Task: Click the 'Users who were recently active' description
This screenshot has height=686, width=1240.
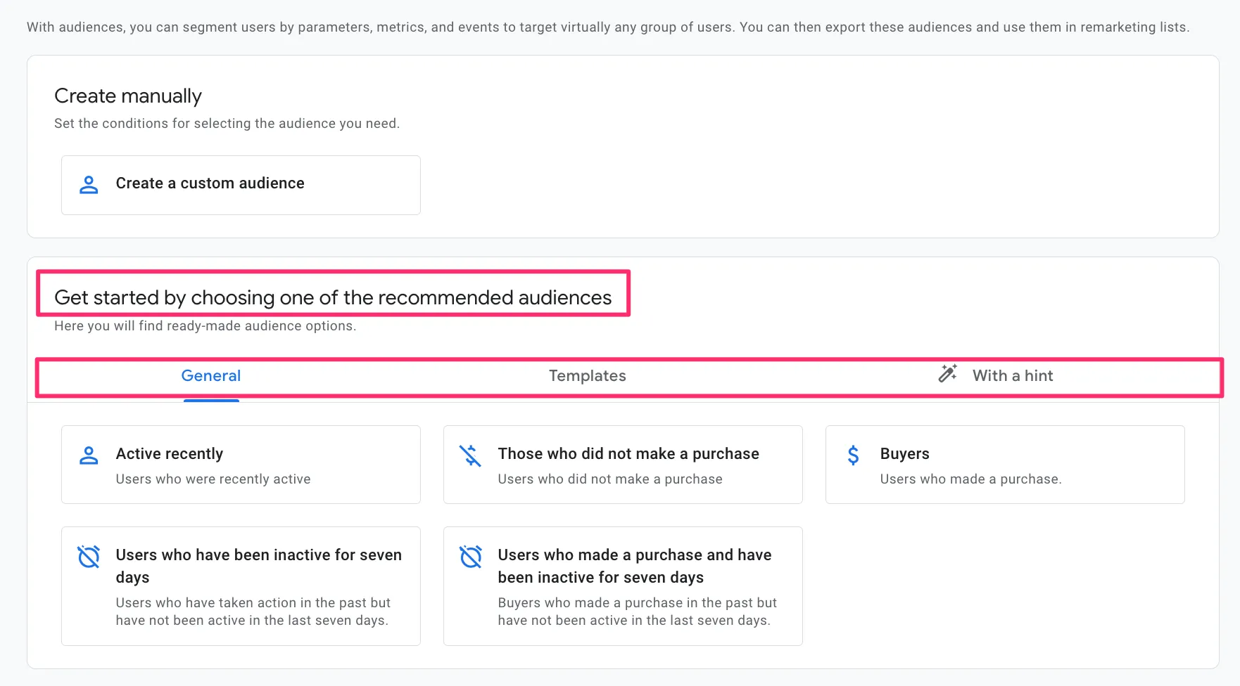Action: [213, 479]
